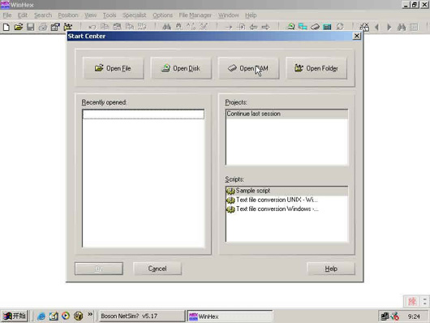Open the Options menu
The height and width of the screenshot is (323, 430).
[162, 15]
